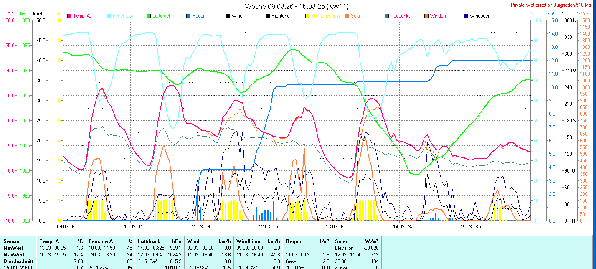
Task: Click the yellow Sonnenschein legend square
Action: point(307,16)
